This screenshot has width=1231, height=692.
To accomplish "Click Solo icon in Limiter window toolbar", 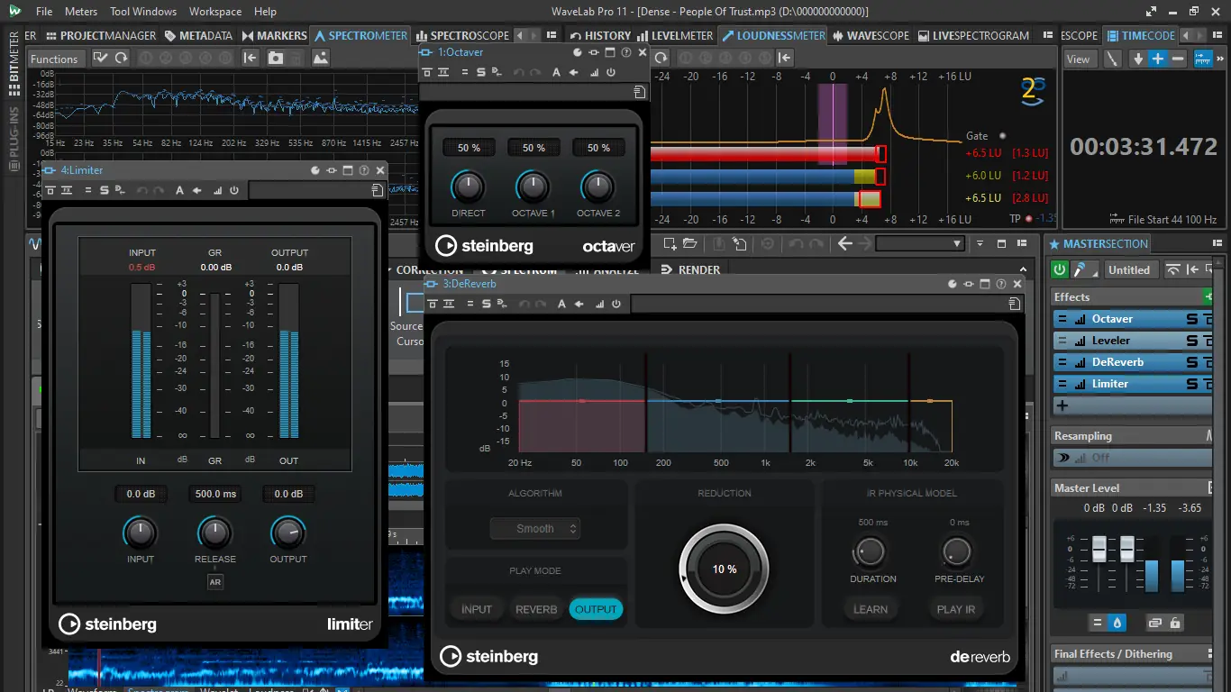I will click(x=105, y=190).
